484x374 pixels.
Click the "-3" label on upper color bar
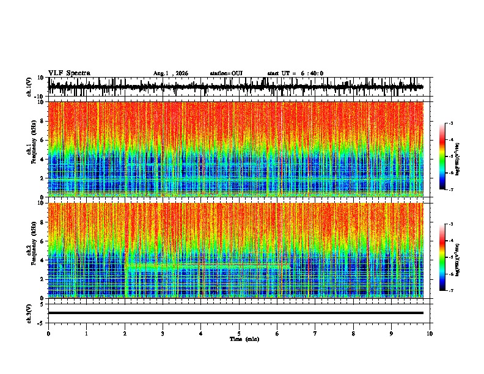pos(451,123)
